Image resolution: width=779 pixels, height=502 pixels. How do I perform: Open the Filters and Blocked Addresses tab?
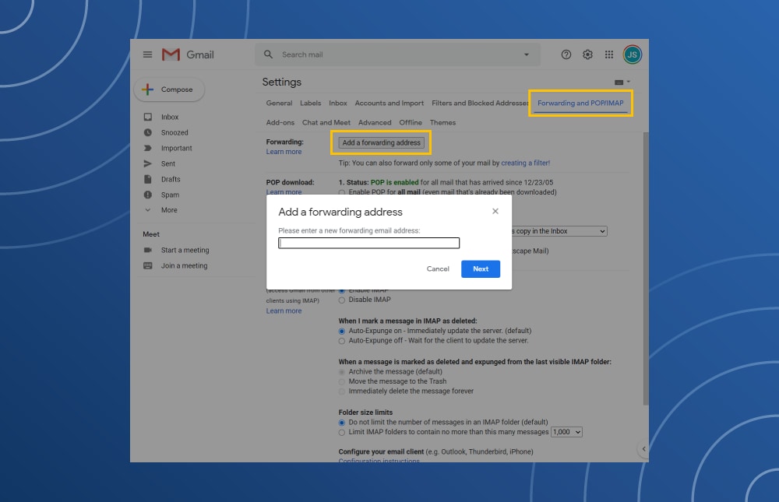point(479,102)
